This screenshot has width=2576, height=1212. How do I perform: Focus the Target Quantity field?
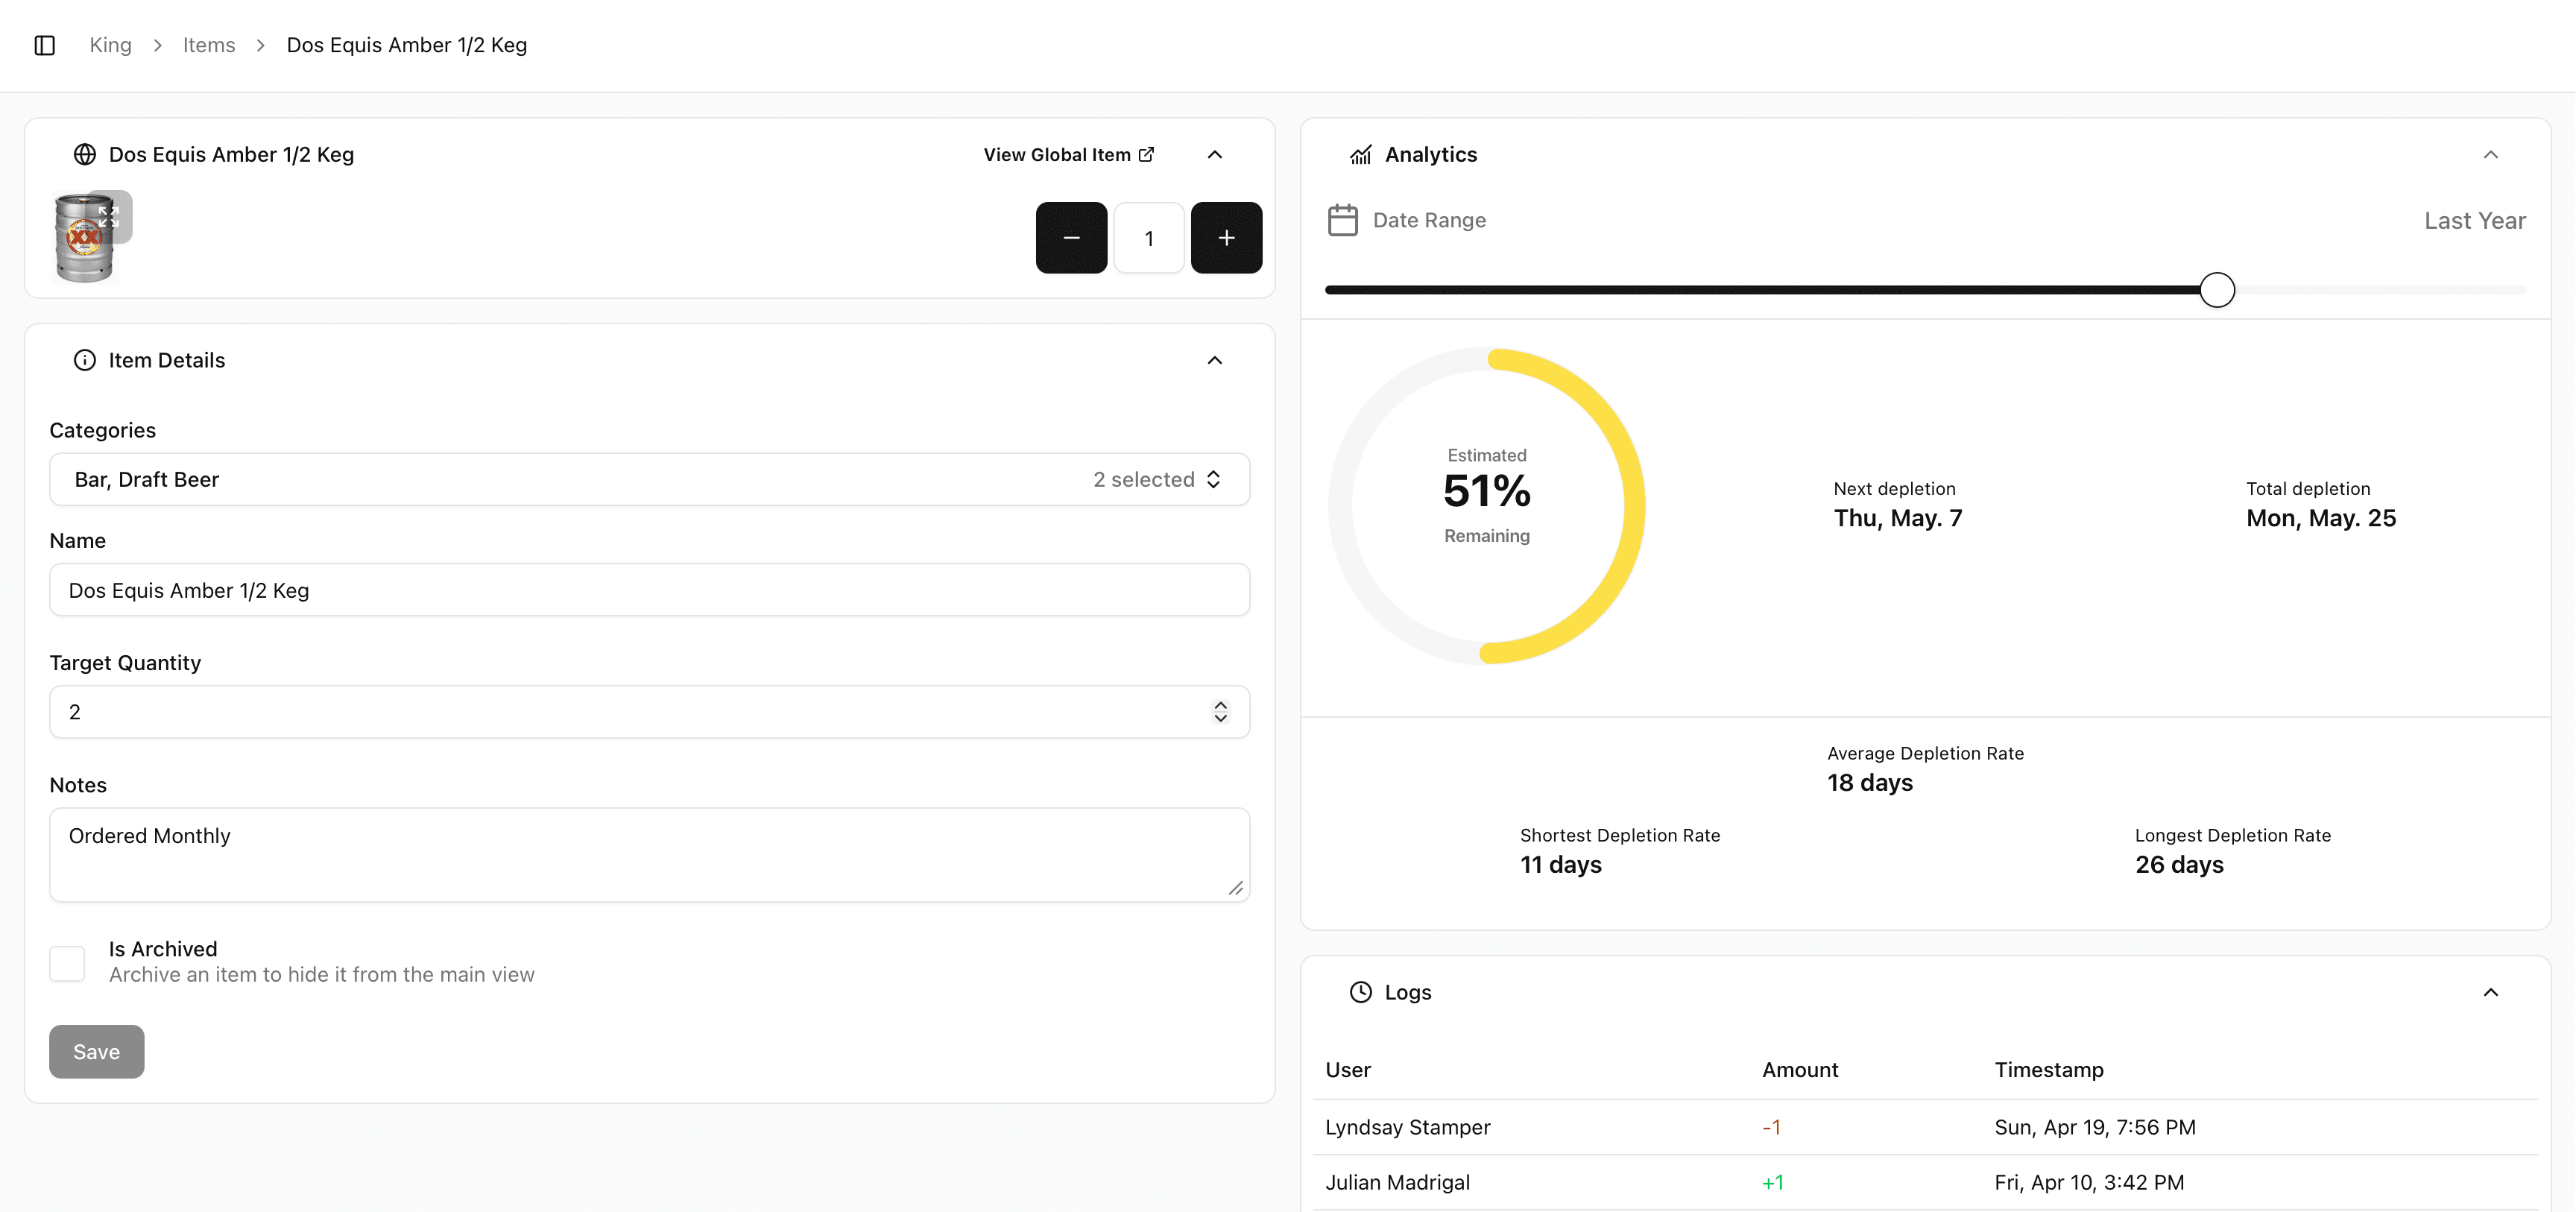coord(650,712)
